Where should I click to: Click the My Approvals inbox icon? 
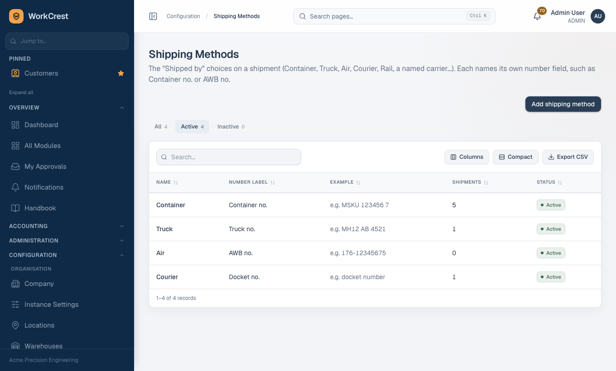click(15, 166)
